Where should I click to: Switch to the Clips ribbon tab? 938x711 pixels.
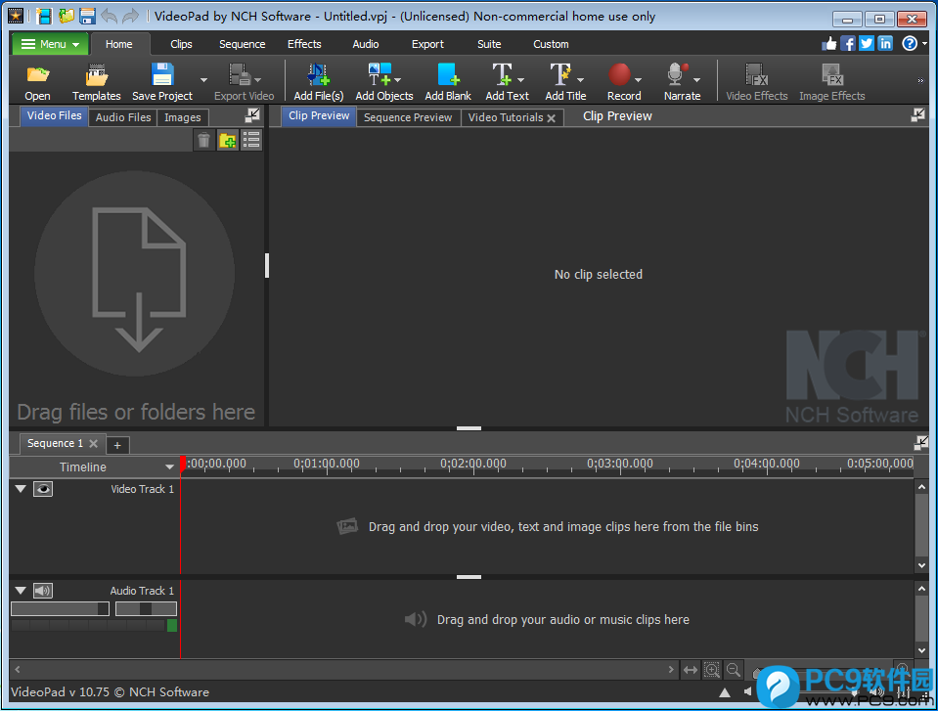click(x=181, y=44)
